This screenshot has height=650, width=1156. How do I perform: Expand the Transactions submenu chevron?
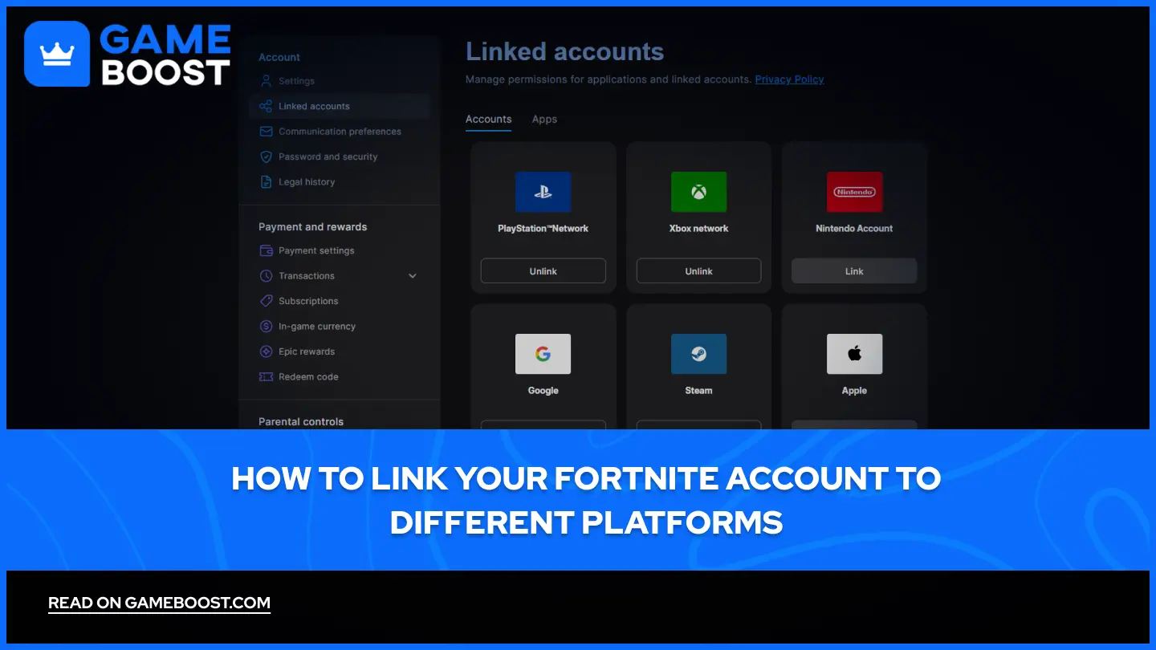(x=413, y=276)
